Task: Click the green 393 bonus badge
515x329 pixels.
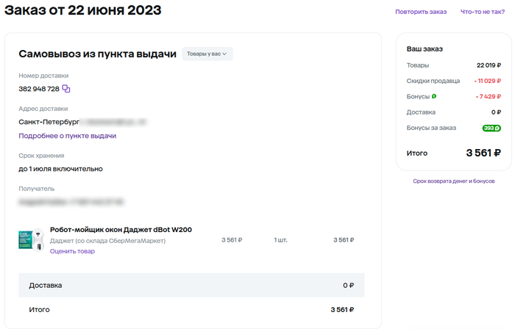Action: coord(491,128)
